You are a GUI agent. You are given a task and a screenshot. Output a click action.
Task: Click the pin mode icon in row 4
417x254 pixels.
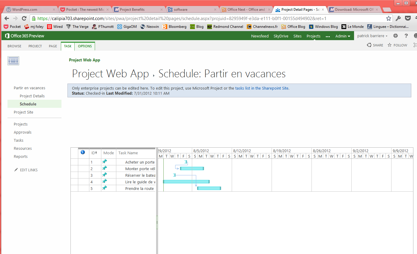pyautogui.click(x=105, y=182)
